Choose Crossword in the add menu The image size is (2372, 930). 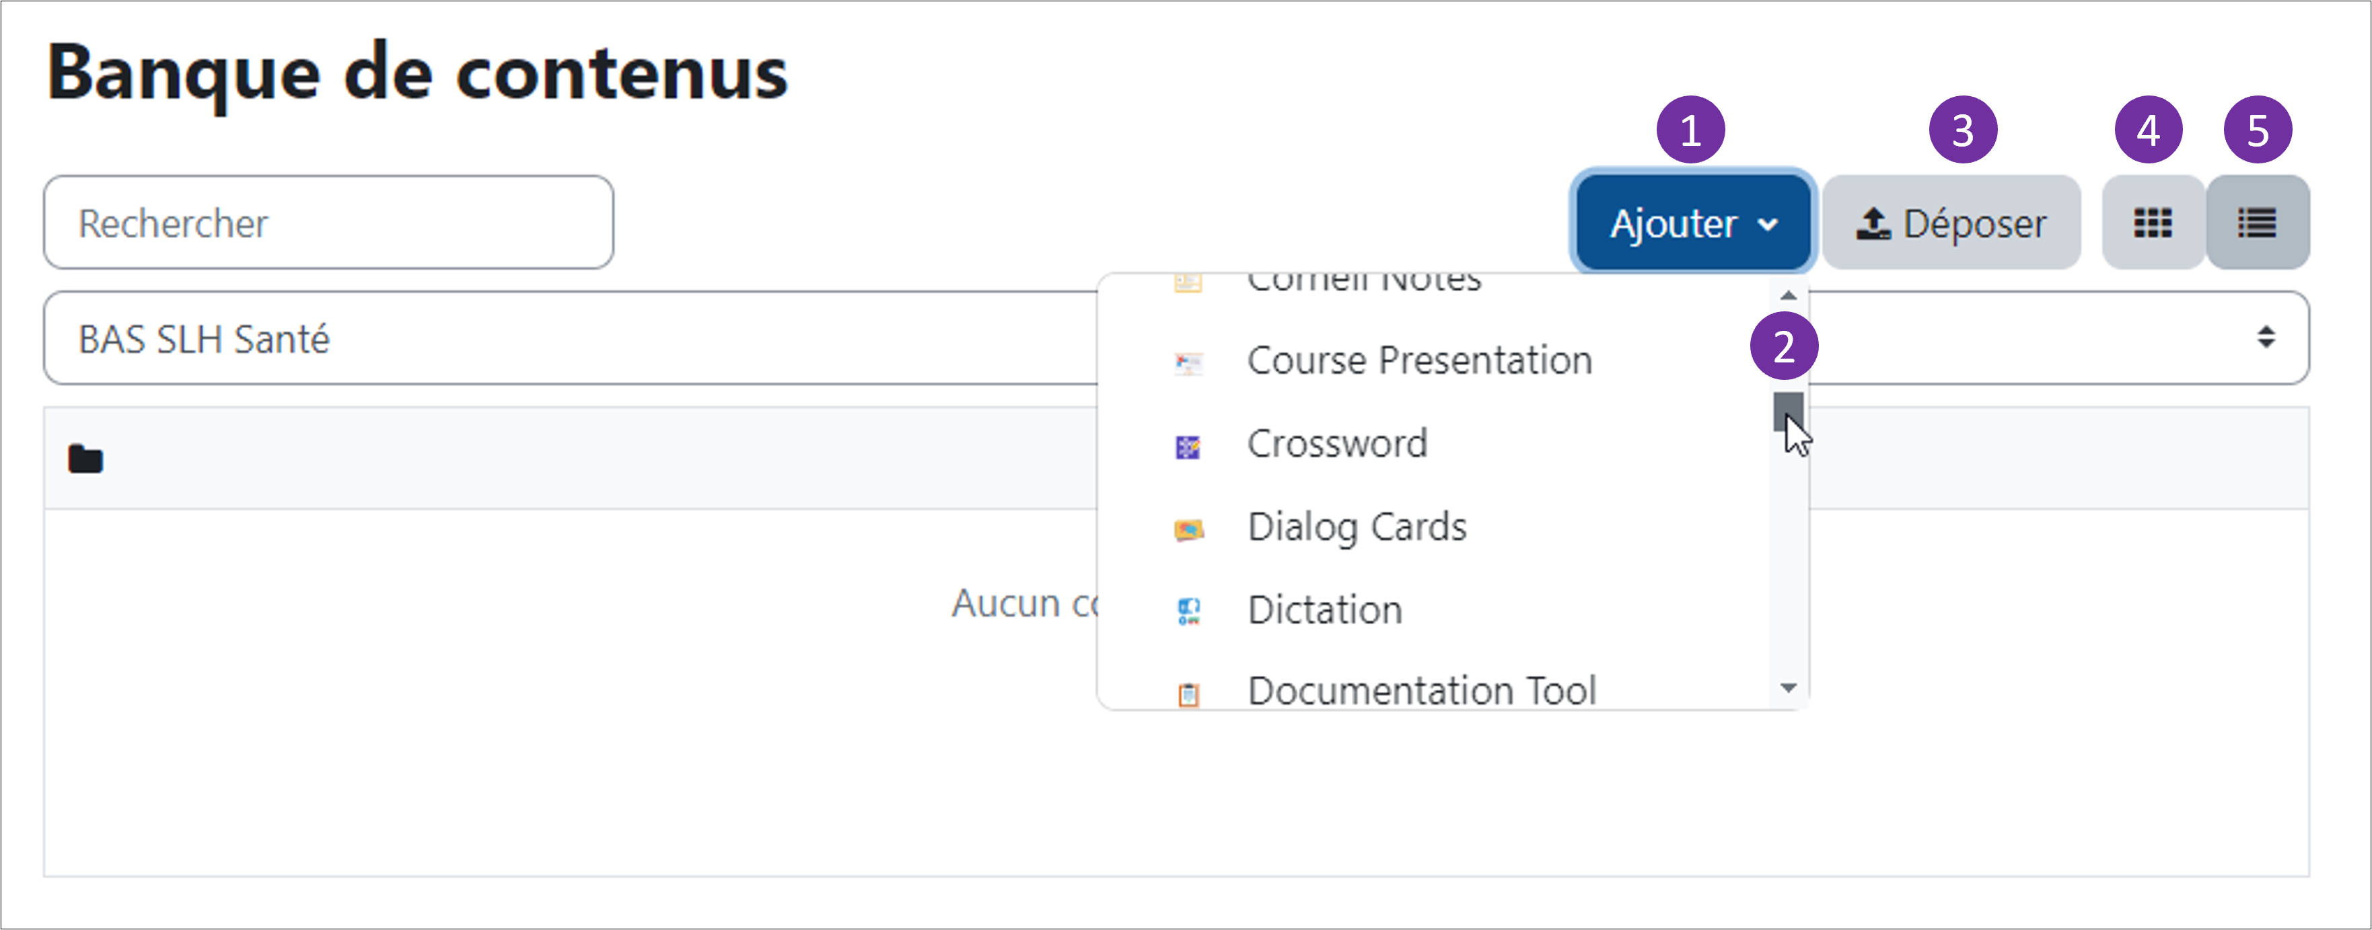(1337, 444)
